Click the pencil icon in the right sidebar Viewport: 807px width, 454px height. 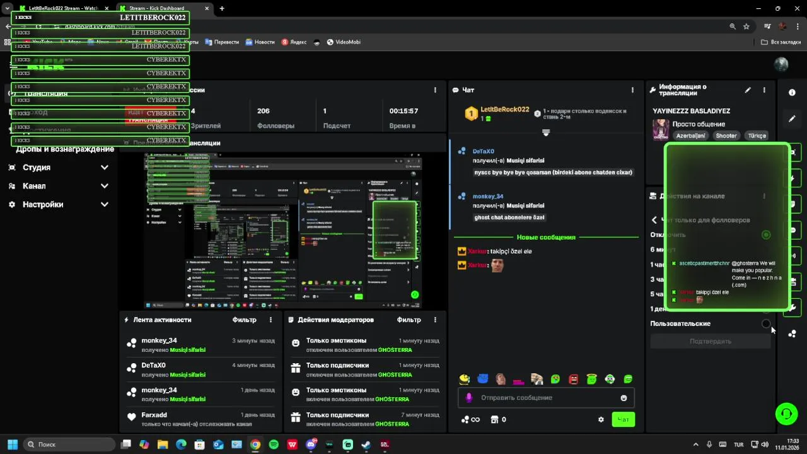(792, 119)
